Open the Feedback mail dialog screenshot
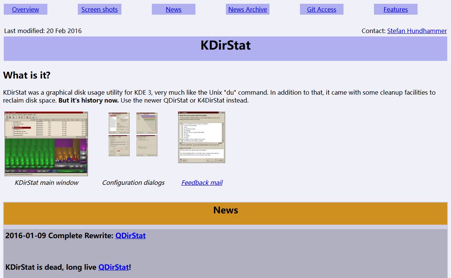Screen dimensions: 451x278 point(201,137)
